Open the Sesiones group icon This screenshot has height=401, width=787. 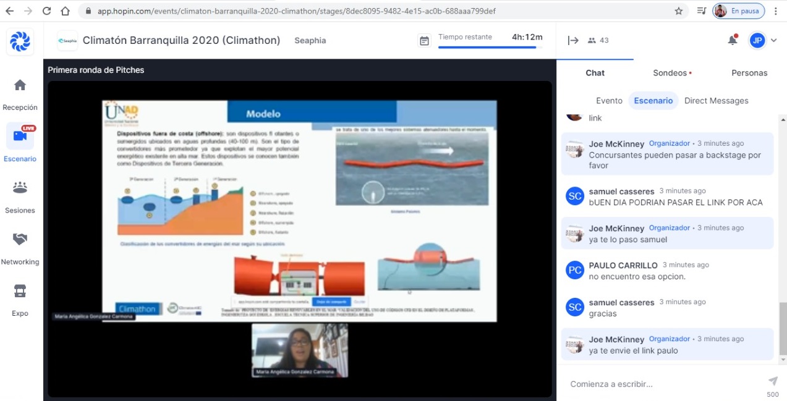(20, 187)
